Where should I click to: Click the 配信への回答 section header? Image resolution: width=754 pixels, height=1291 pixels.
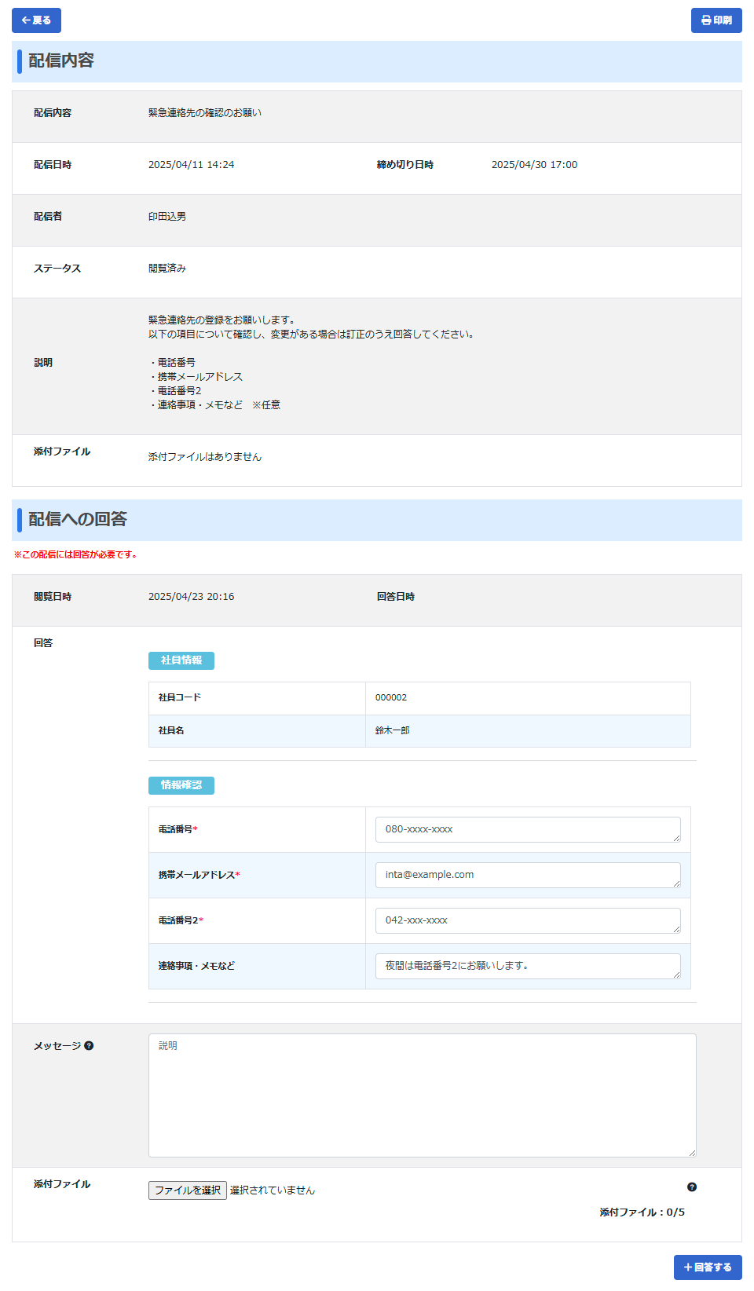tap(78, 520)
